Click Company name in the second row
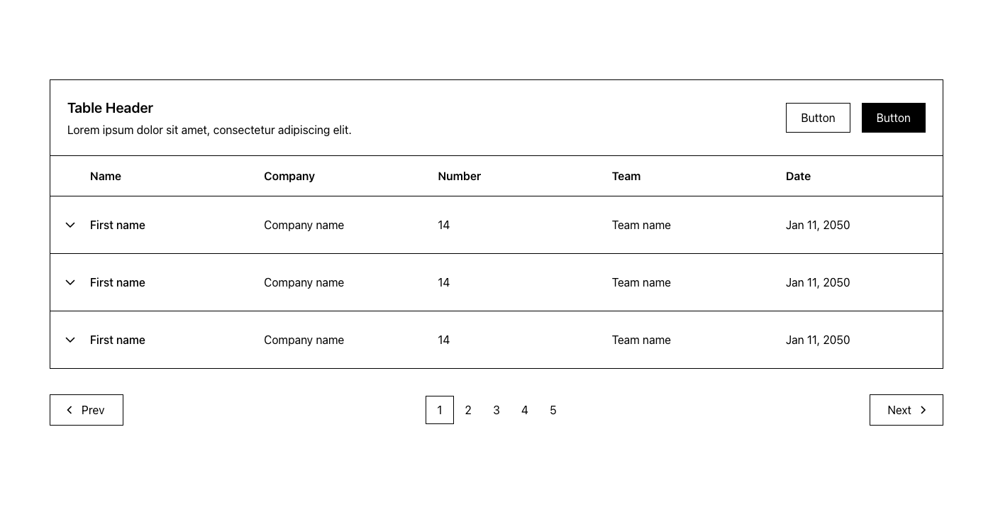993x505 pixels. tap(304, 282)
